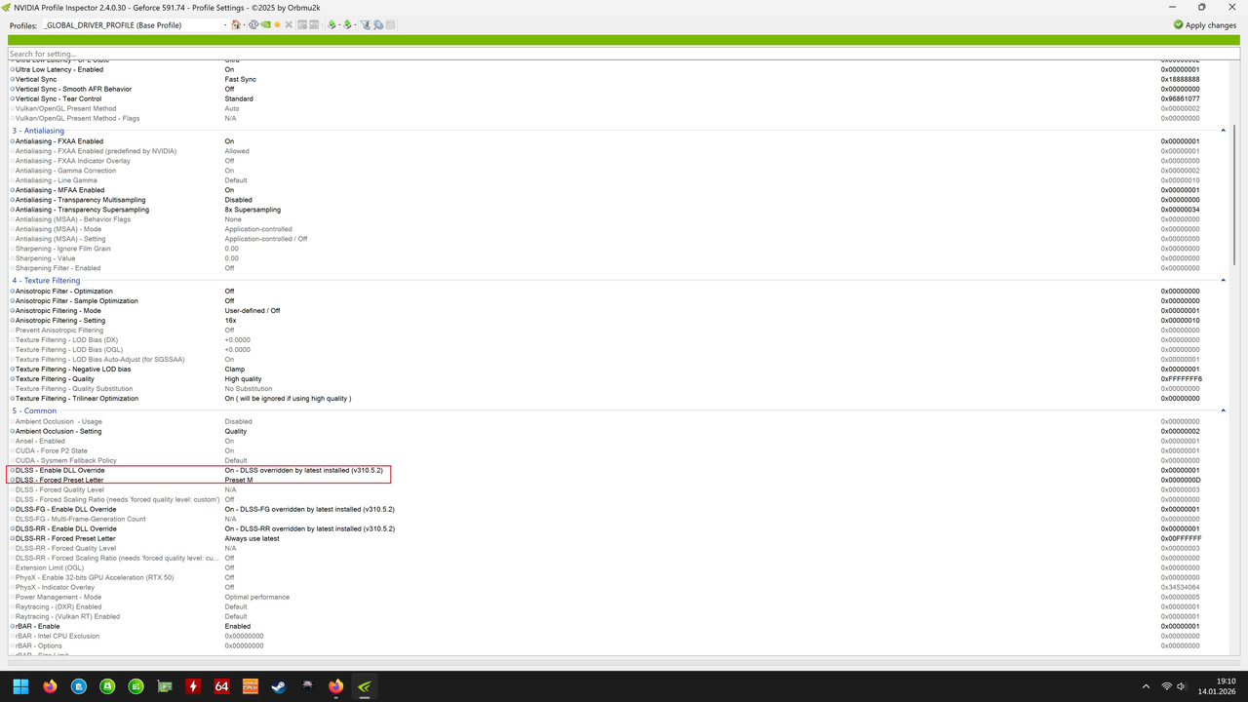Click the 'Preset M' value
This screenshot has width=1248, height=702.
(x=239, y=480)
